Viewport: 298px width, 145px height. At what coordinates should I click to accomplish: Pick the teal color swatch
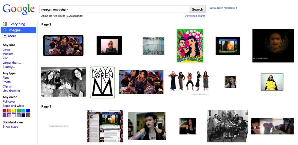pos(23,110)
